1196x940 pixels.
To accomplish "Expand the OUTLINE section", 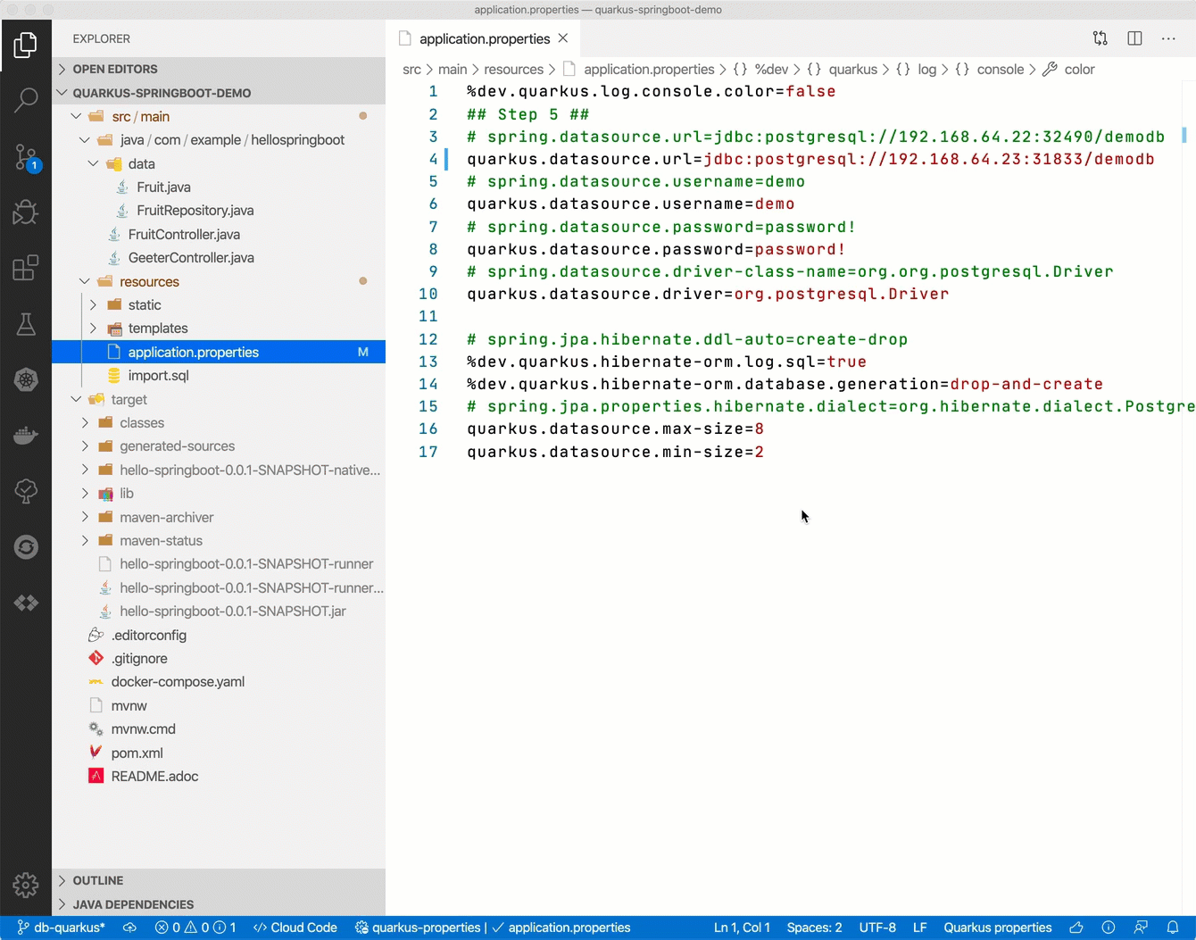I will [219, 880].
